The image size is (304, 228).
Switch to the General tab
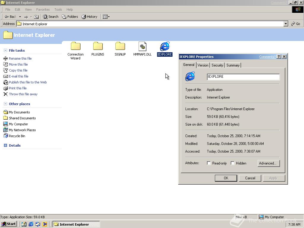(x=189, y=65)
